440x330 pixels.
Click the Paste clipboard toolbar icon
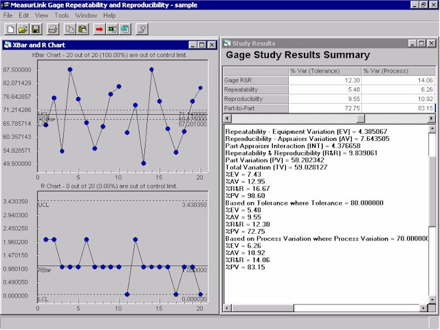[82, 29]
